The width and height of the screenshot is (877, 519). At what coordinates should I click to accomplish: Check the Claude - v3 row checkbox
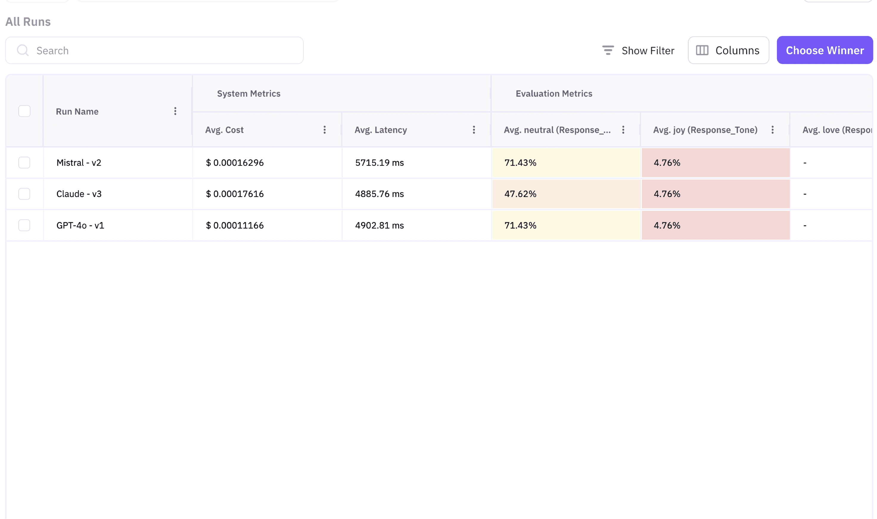click(x=24, y=194)
